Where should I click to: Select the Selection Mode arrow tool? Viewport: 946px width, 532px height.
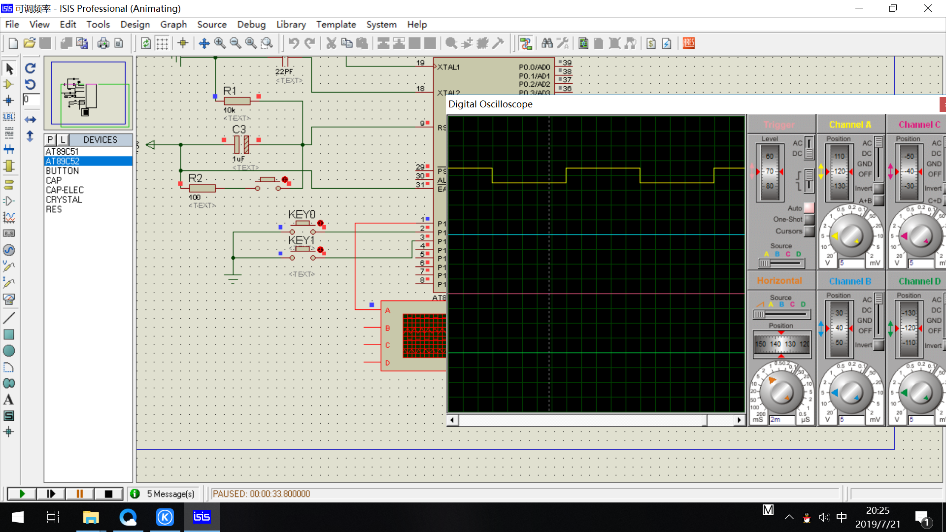9,68
